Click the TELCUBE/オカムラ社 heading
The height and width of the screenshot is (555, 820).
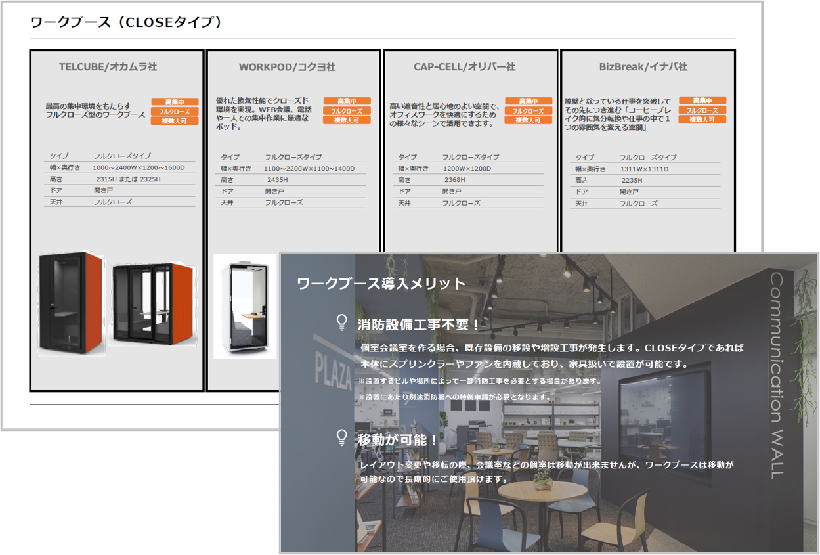coord(108,67)
